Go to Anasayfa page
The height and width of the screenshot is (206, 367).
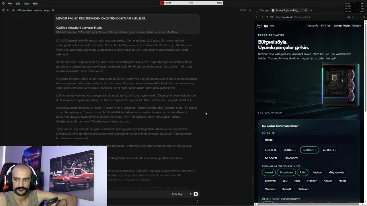point(312,26)
